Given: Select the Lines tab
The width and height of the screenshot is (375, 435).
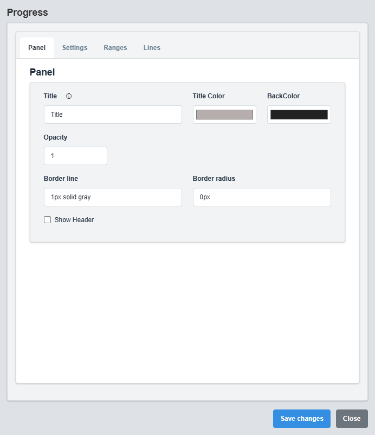Looking at the screenshot, I should click(x=152, y=48).
